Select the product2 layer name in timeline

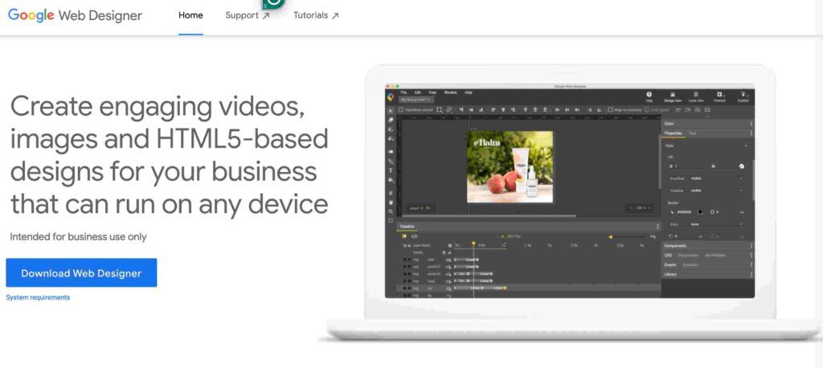[434, 274]
